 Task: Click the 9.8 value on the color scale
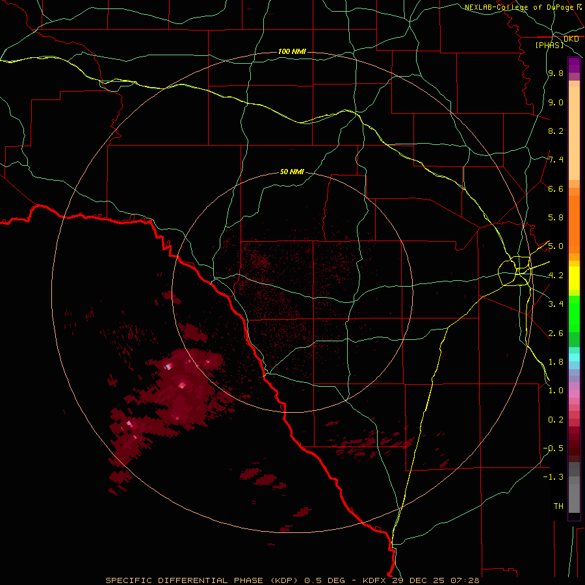[x=556, y=73]
